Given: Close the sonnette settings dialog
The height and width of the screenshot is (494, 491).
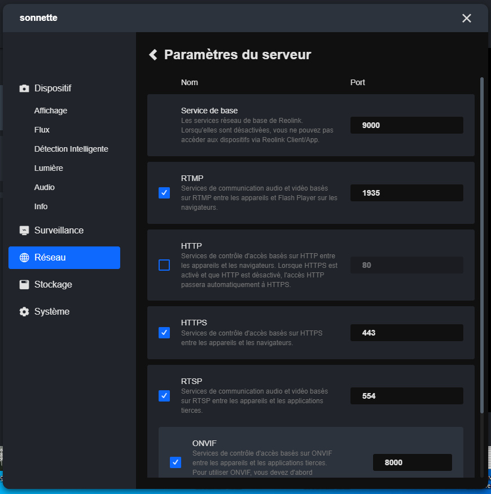Looking at the screenshot, I should pyautogui.click(x=466, y=18).
